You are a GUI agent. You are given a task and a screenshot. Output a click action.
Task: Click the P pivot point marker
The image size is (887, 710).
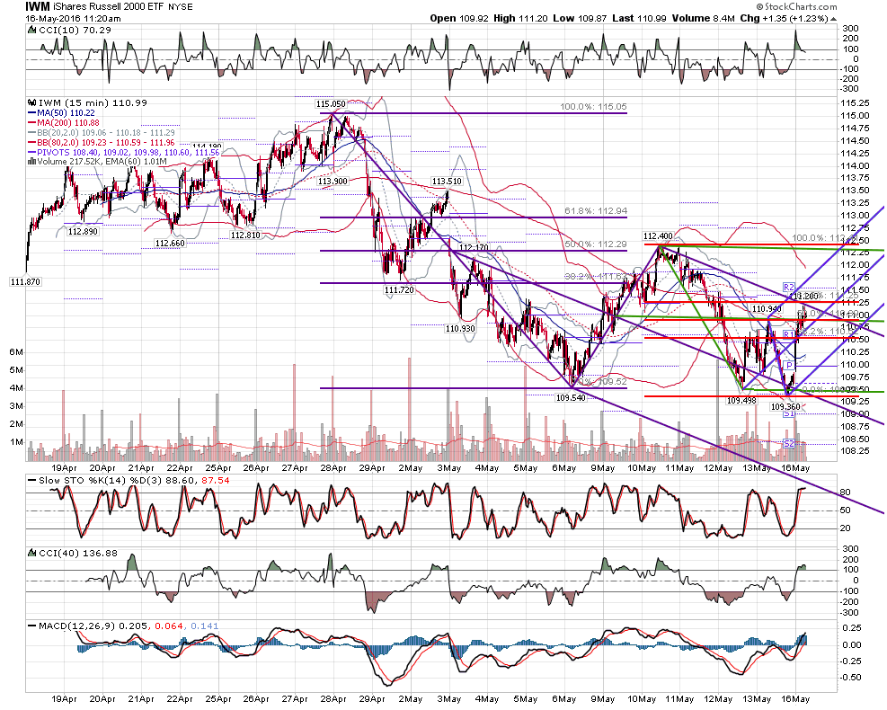click(x=788, y=366)
